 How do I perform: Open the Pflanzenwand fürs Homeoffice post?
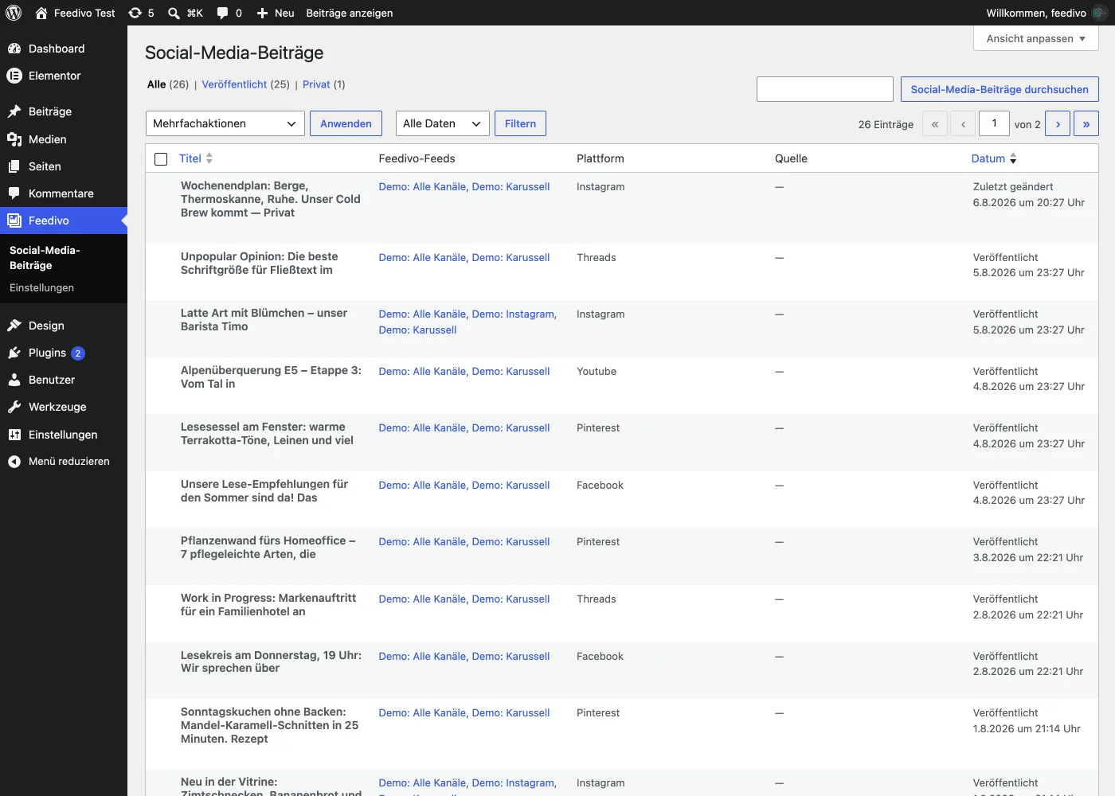[x=268, y=548]
